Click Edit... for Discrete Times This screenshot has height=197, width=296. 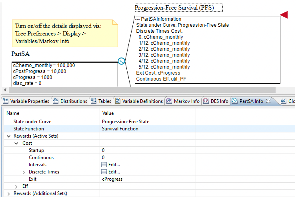click(114, 172)
